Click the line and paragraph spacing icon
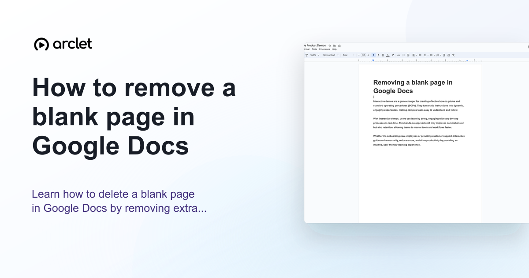529x278 pixels. [x=420, y=55]
